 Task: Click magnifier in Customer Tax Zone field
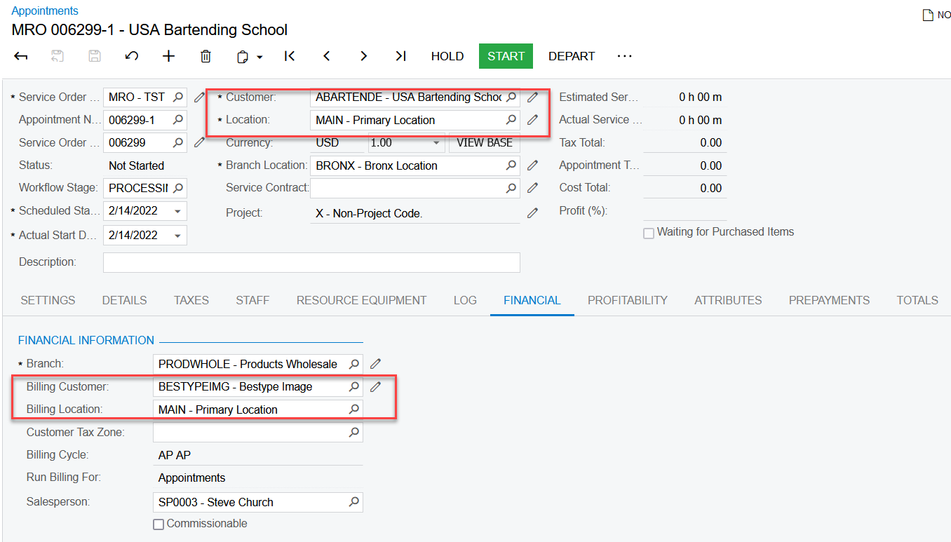pos(354,433)
